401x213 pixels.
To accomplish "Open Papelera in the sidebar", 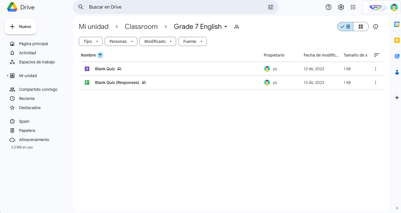I will (27, 130).
